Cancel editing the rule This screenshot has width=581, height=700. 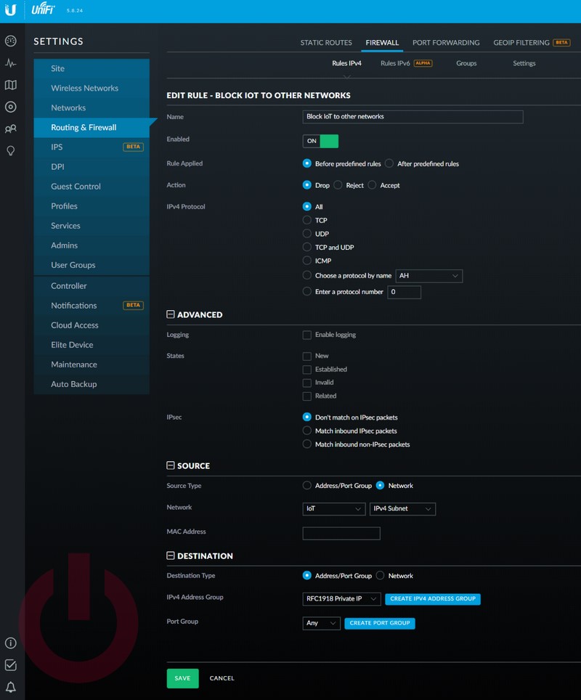222,678
